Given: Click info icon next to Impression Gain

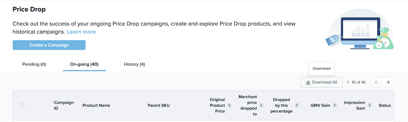Looking at the screenshot, I should click(369, 105).
